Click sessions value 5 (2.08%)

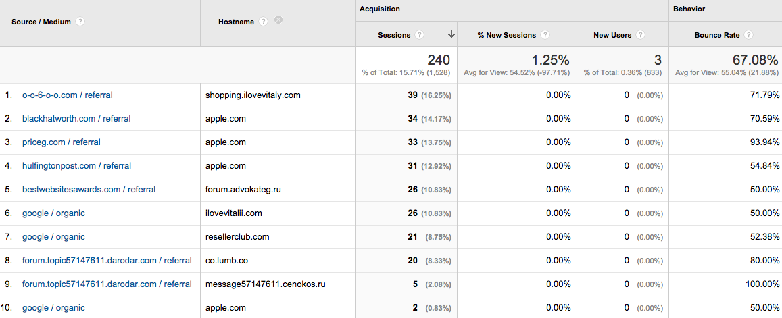[x=432, y=284]
